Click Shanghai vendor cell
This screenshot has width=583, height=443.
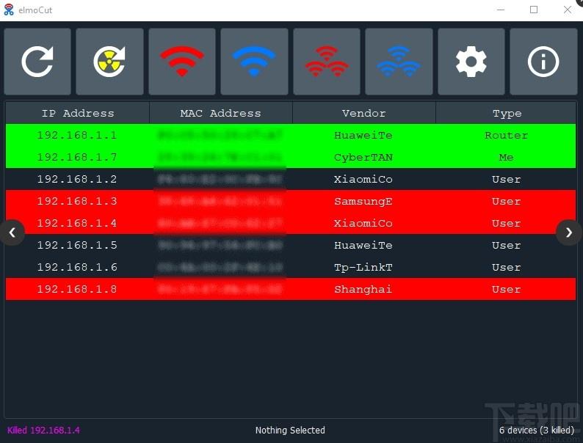363,289
